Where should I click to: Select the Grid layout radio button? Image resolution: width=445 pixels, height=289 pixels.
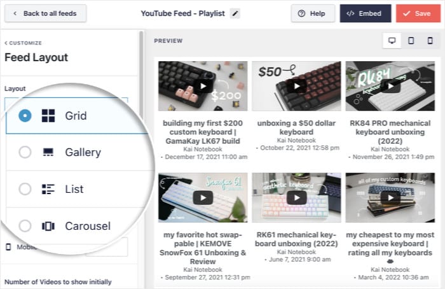point(25,116)
